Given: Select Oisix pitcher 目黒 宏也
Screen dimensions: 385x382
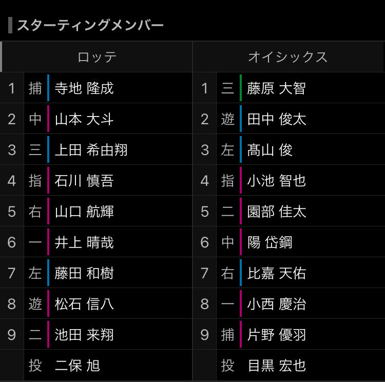Looking at the screenshot, I should click(277, 366).
